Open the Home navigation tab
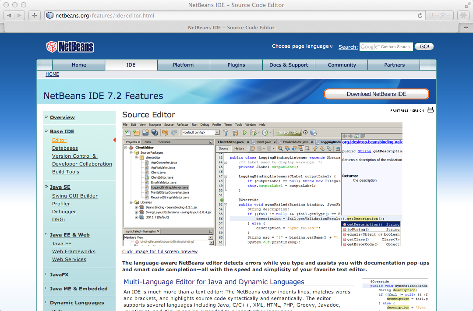Viewport: 473px width, 311px height. tap(79, 65)
